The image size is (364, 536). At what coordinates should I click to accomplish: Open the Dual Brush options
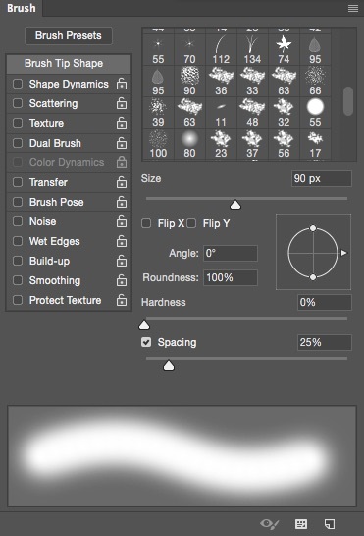point(55,143)
